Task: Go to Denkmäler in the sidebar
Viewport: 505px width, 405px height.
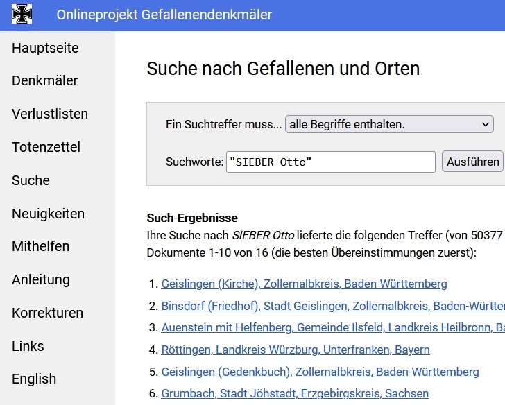Action: tap(44, 80)
